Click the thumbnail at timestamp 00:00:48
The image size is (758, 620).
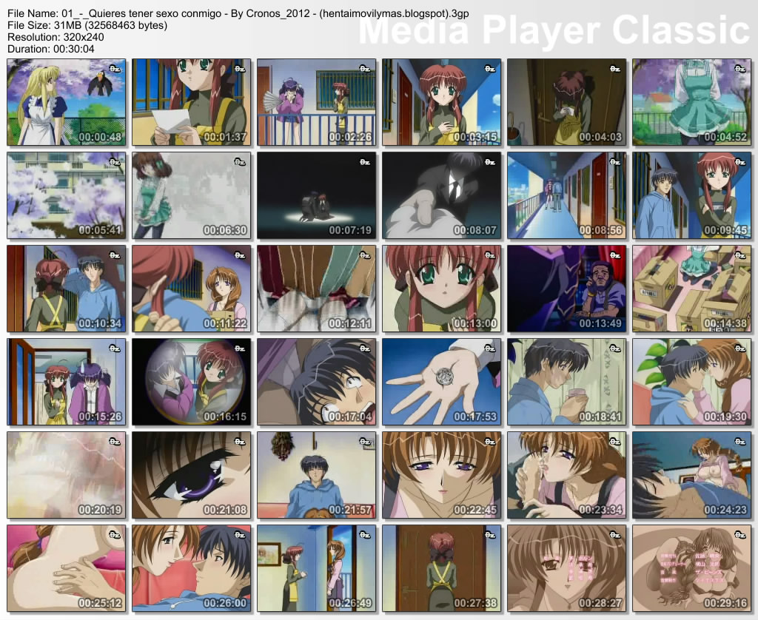coord(66,102)
